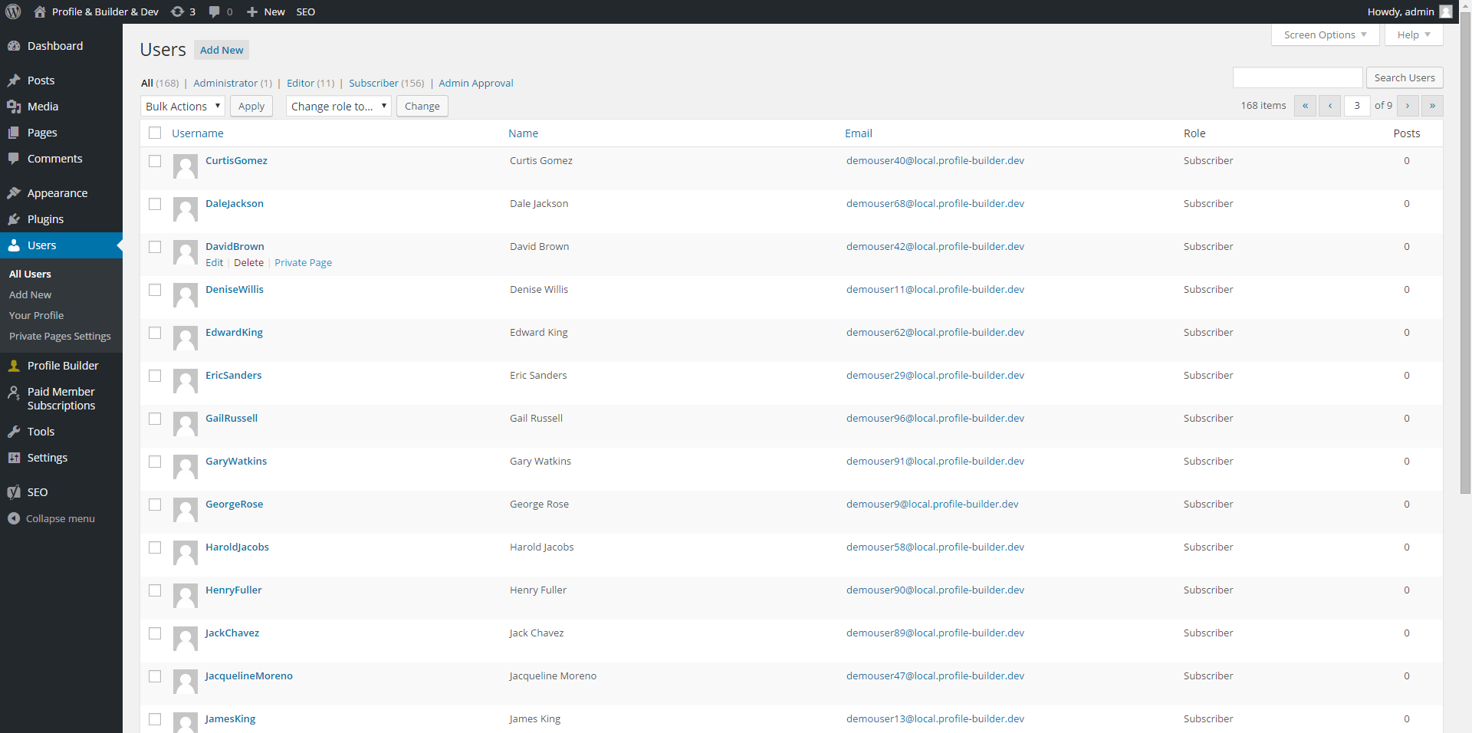Open the Appearance paintbrush icon
Screen dimensions: 1472x733
[15, 192]
